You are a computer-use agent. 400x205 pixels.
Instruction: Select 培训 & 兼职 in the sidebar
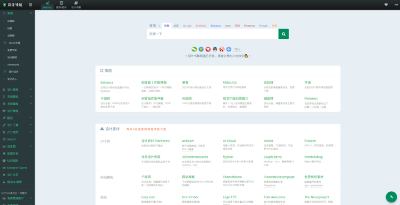click(x=14, y=182)
